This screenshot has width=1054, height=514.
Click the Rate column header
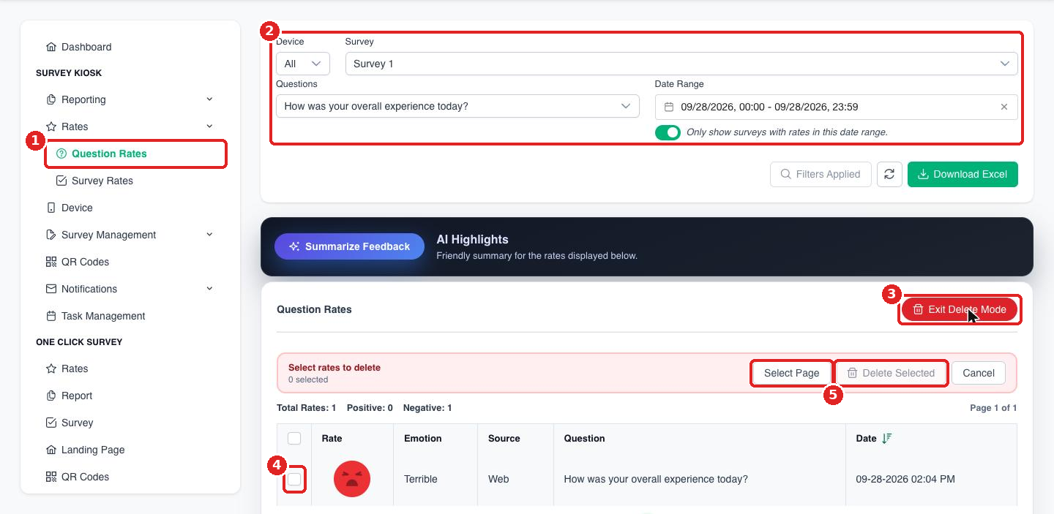click(x=332, y=439)
